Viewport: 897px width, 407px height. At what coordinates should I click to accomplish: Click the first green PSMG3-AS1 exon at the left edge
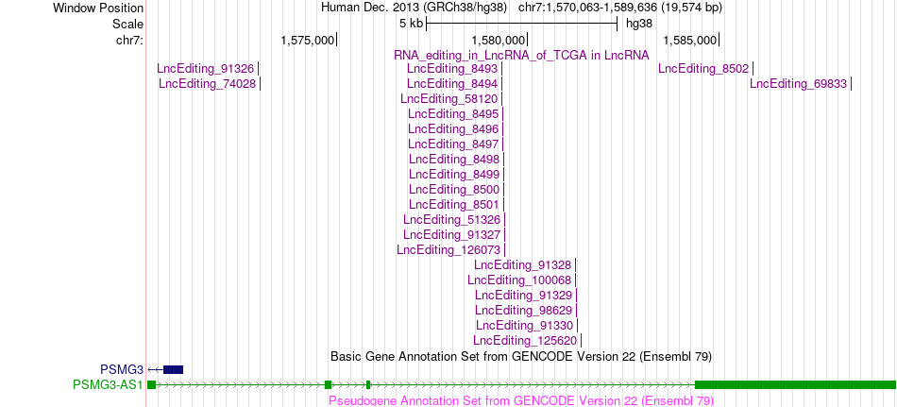[x=152, y=384]
